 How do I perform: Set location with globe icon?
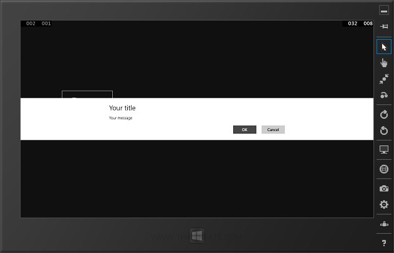click(383, 169)
